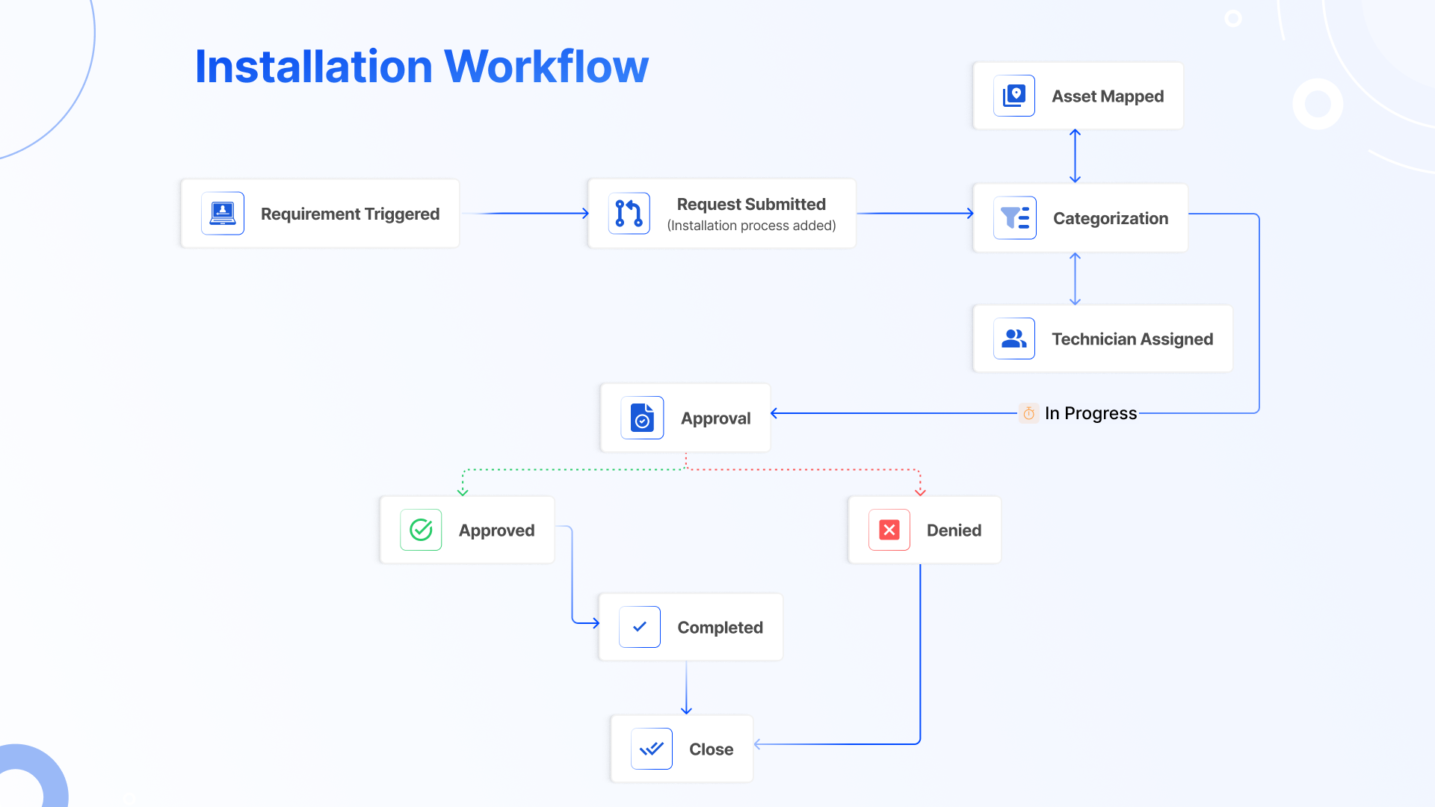Select the Requirement Triggered label

click(x=350, y=214)
